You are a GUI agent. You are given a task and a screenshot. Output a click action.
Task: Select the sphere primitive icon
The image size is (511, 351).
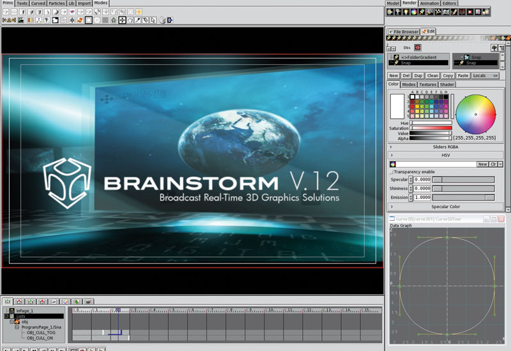(56, 12)
